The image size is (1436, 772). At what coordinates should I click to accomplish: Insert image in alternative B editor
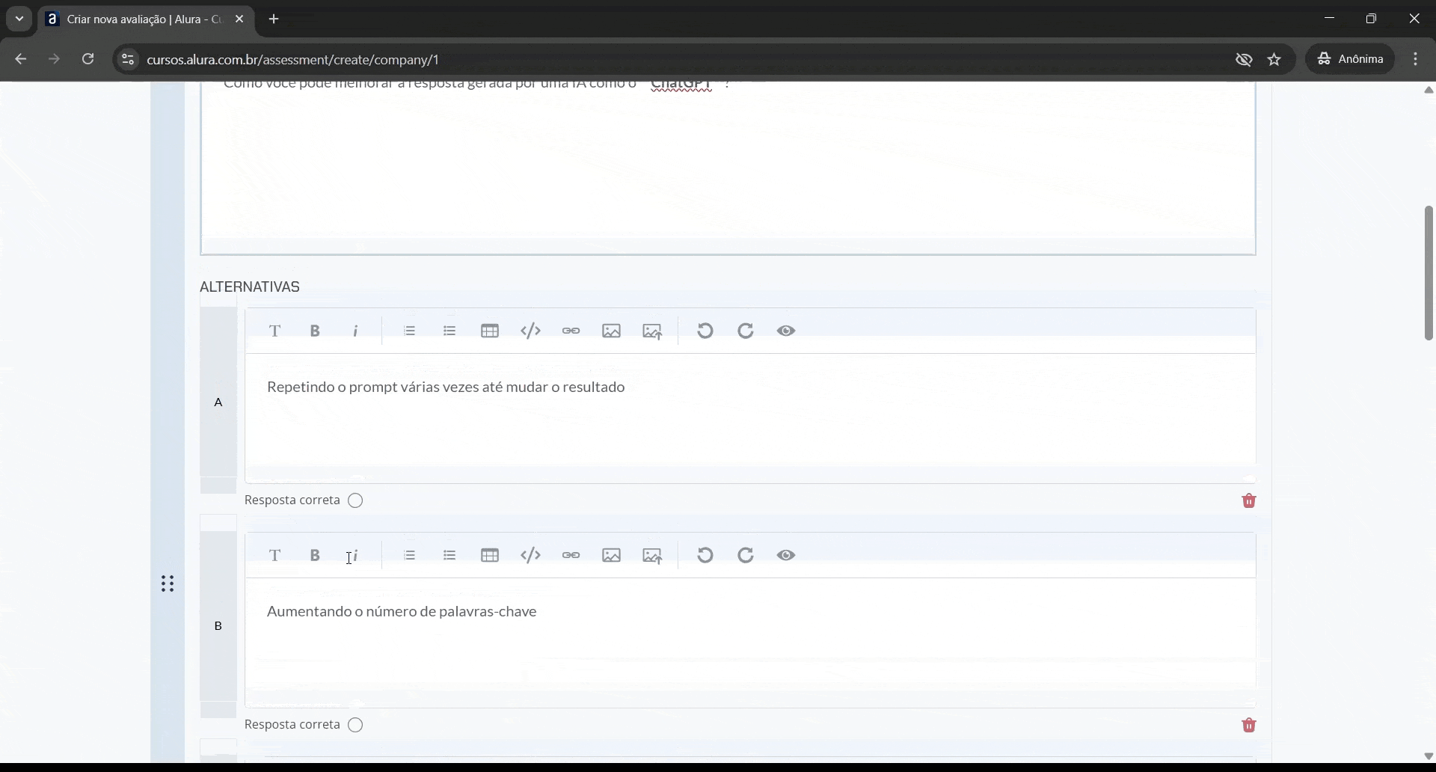(611, 555)
